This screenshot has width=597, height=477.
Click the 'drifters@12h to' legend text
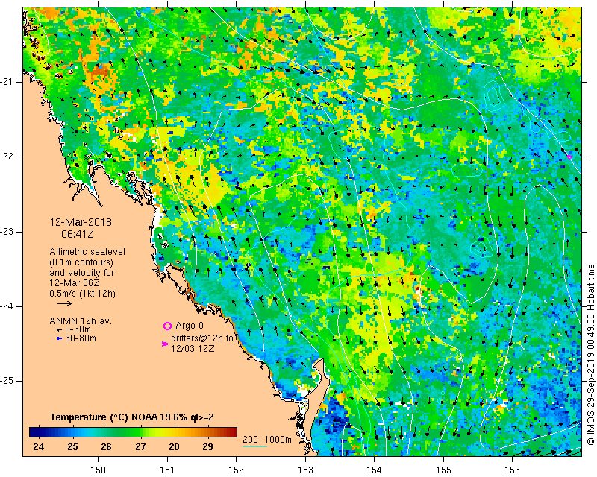(x=202, y=338)
